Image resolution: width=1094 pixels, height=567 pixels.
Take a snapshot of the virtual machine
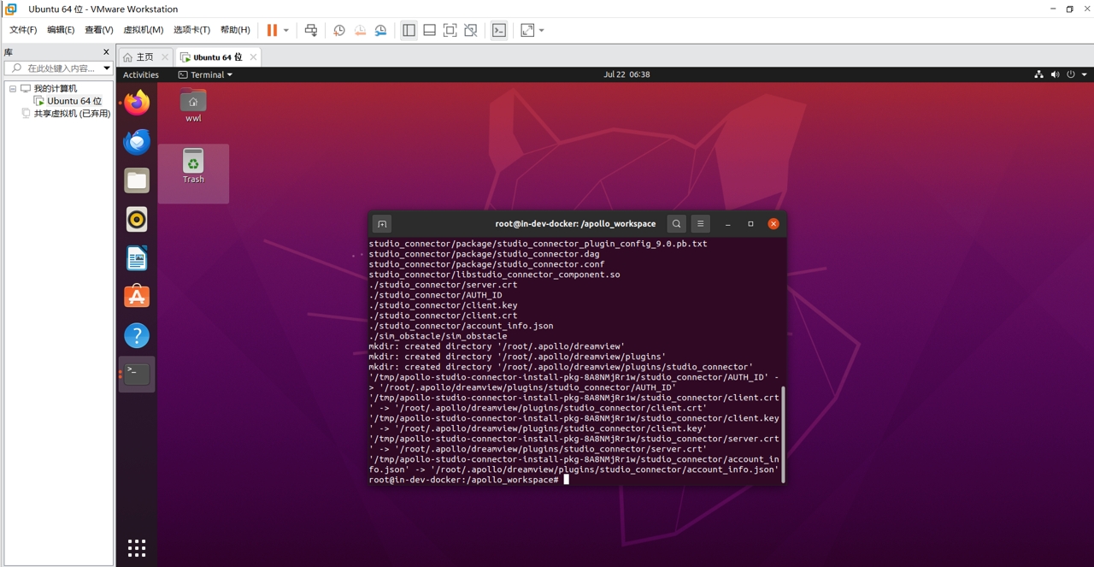click(x=338, y=30)
